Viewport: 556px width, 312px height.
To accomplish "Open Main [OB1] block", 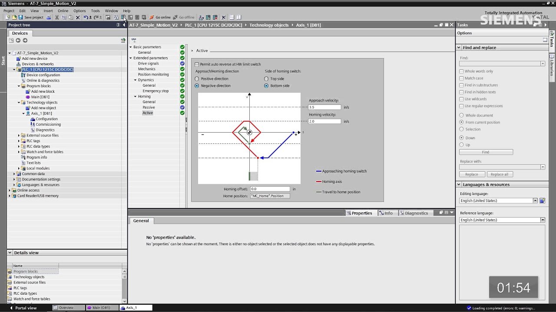I will pos(40,97).
